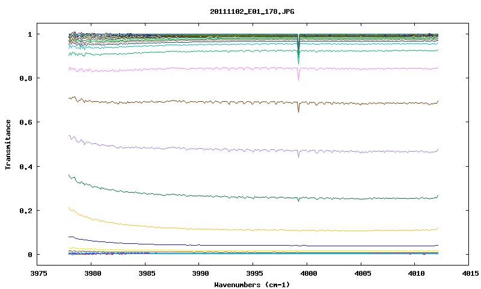Click the absorption dip on the purple curve
Viewport: 481px width, 289px height.
click(298, 154)
